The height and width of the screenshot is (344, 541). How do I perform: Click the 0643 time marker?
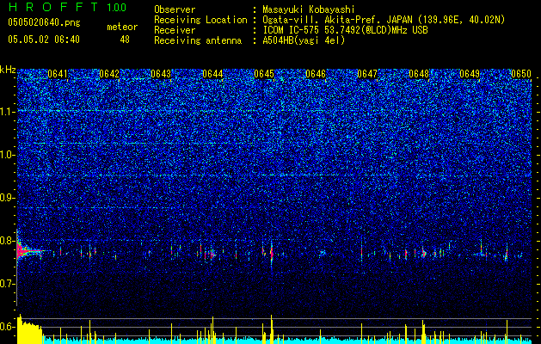click(161, 74)
